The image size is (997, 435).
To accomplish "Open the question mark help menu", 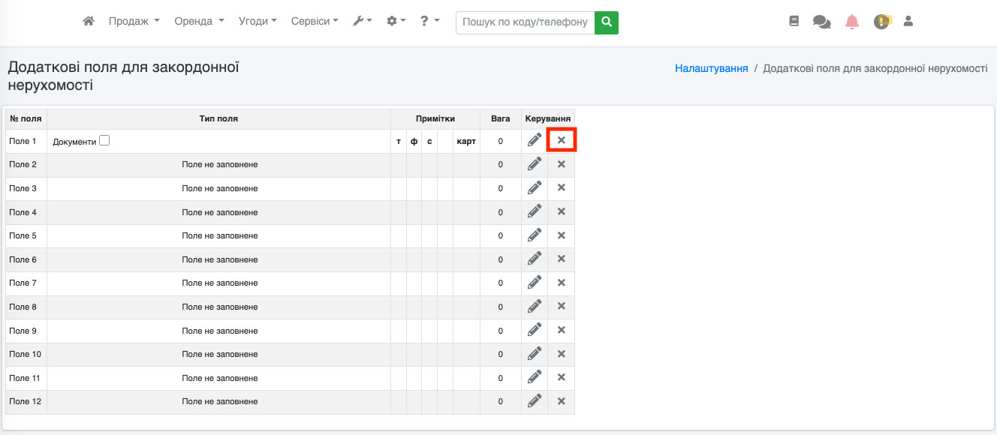I will pos(429,22).
